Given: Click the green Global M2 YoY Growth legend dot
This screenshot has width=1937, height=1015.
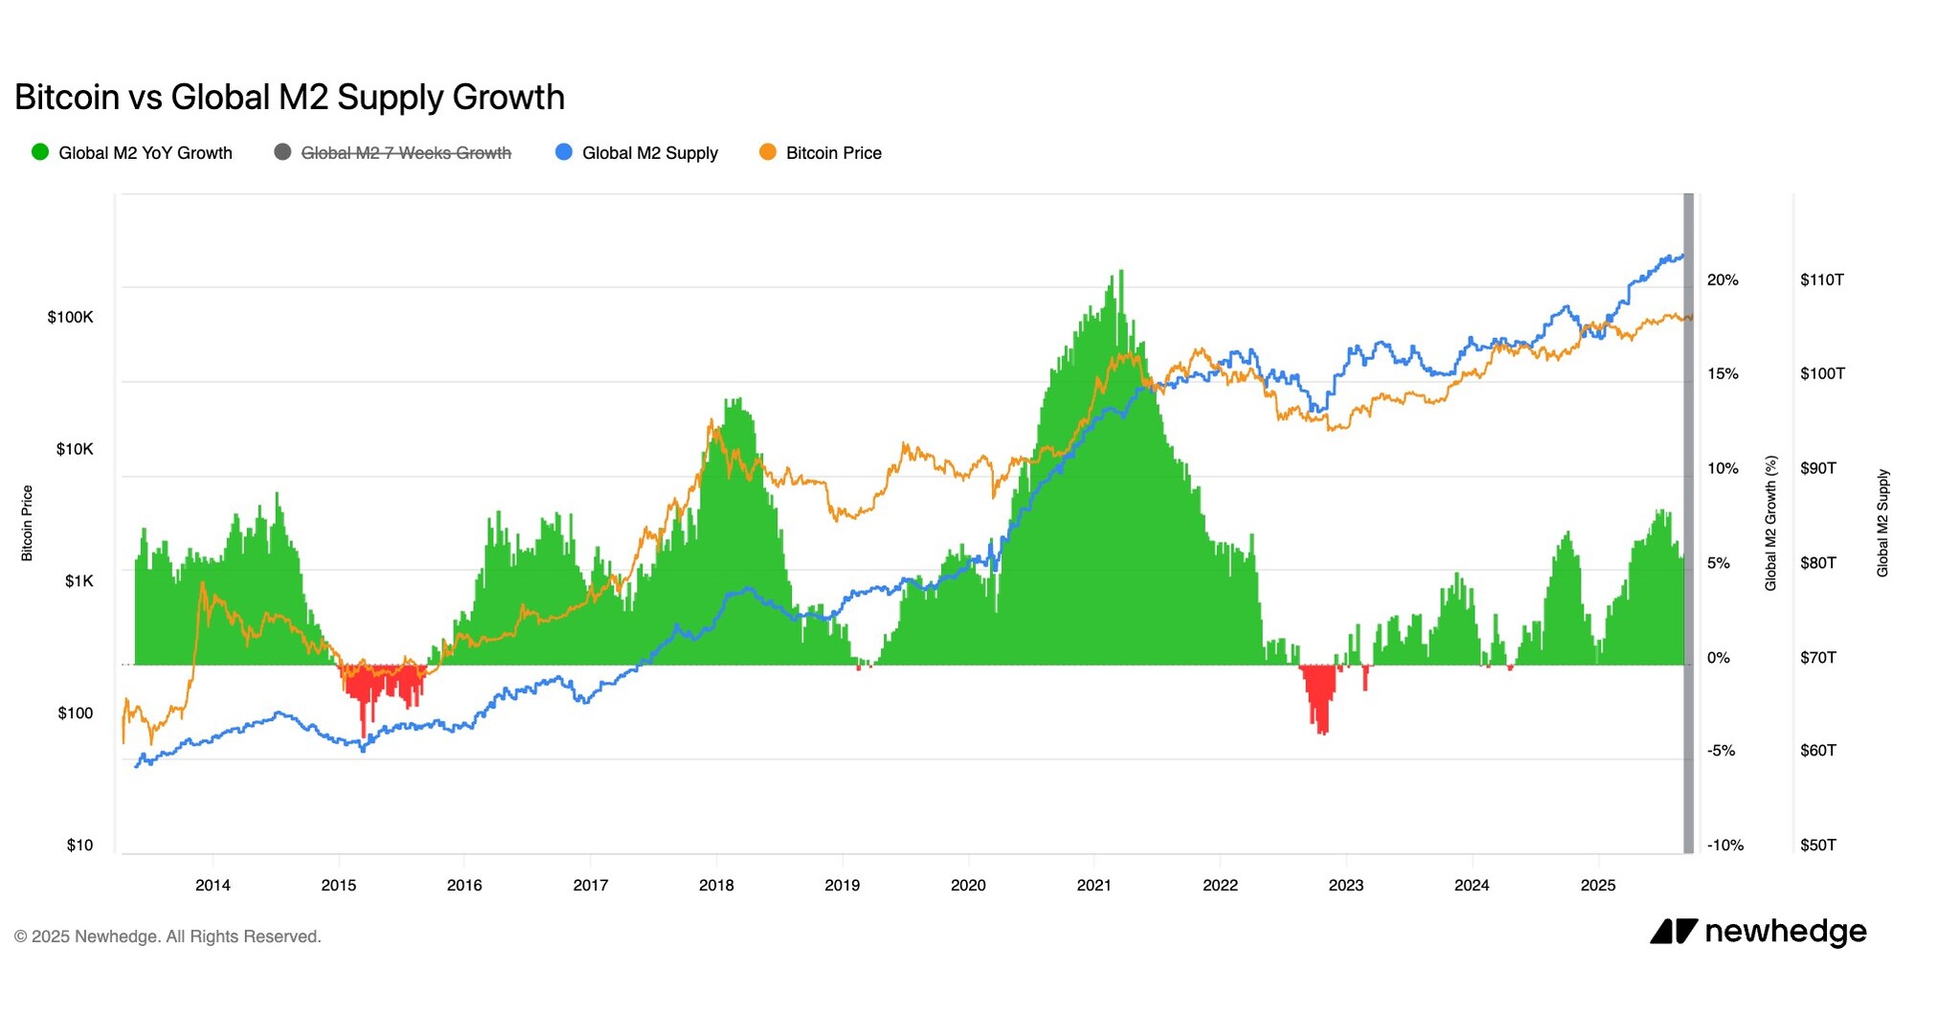Looking at the screenshot, I should [40, 152].
